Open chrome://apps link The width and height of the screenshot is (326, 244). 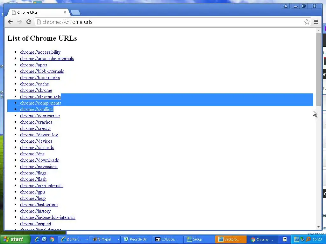[33, 65]
